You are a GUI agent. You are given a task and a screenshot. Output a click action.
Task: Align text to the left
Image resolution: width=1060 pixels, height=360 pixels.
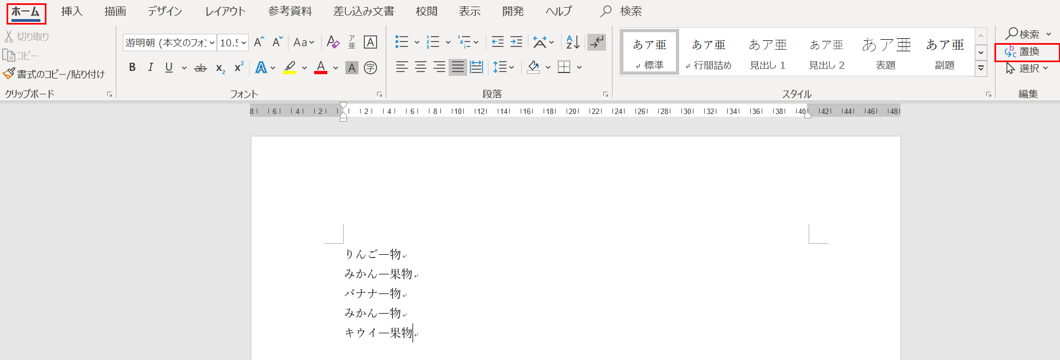click(x=402, y=67)
